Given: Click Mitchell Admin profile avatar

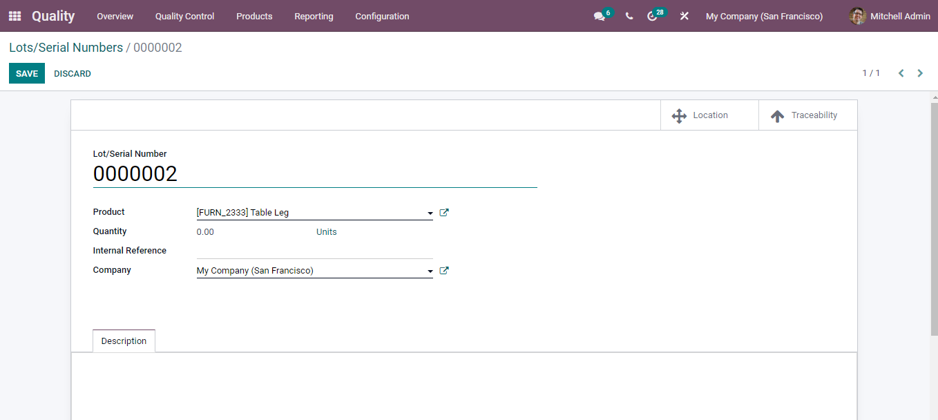Looking at the screenshot, I should click(x=856, y=15).
